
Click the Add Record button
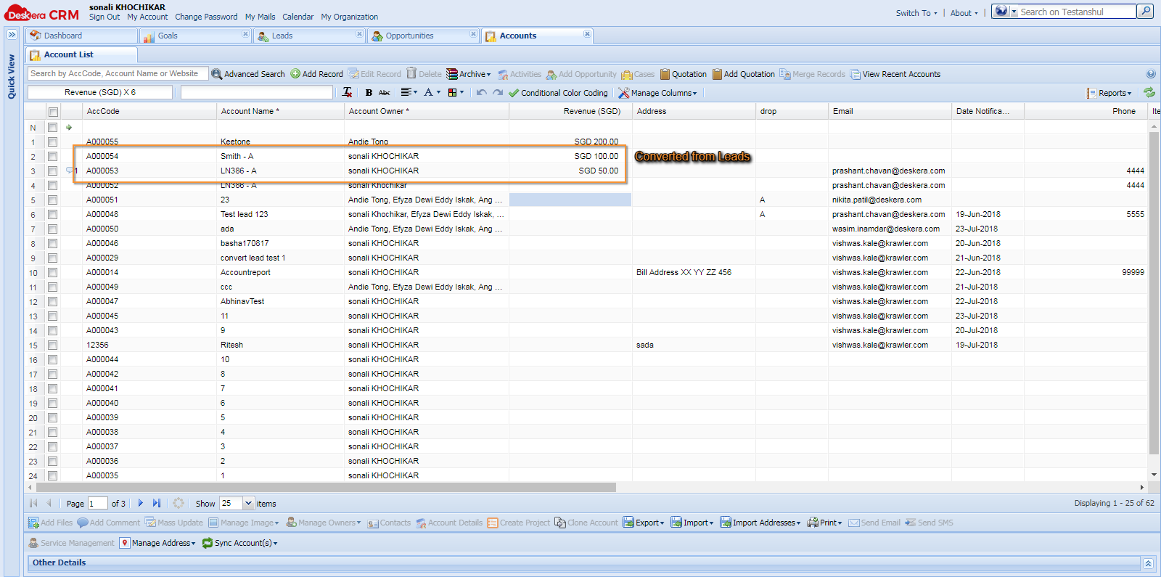pyautogui.click(x=317, y=74)
